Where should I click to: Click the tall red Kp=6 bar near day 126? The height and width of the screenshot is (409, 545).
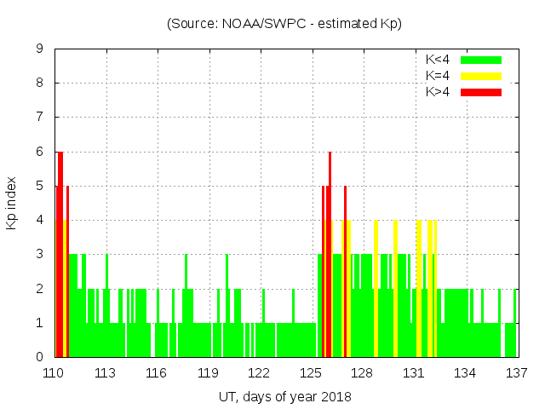330,256
